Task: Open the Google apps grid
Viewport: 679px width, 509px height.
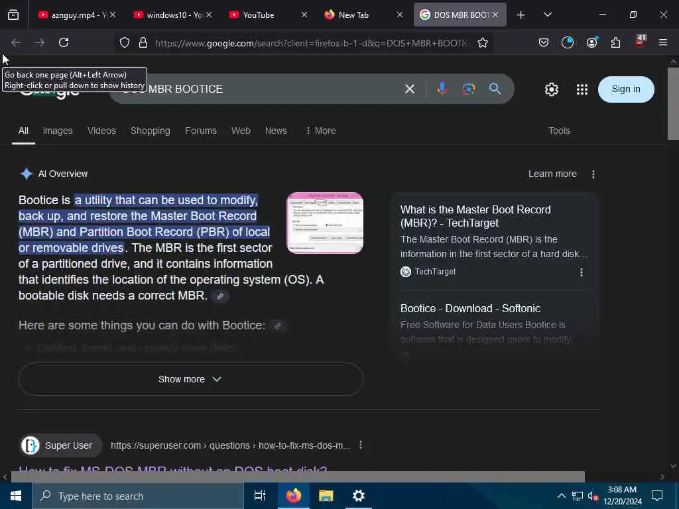Action: [x=582, y=89]
